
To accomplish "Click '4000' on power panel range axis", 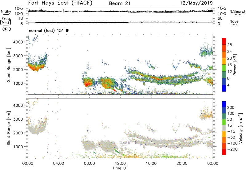I will coord(18,42).
